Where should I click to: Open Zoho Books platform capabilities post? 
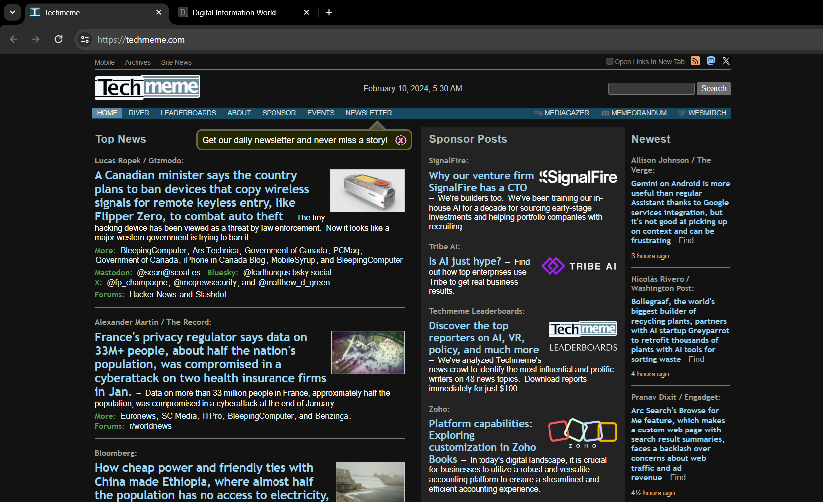482,441
